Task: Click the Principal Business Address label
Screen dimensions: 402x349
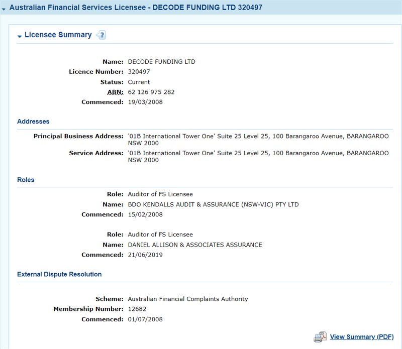Action: click(78, 136)
